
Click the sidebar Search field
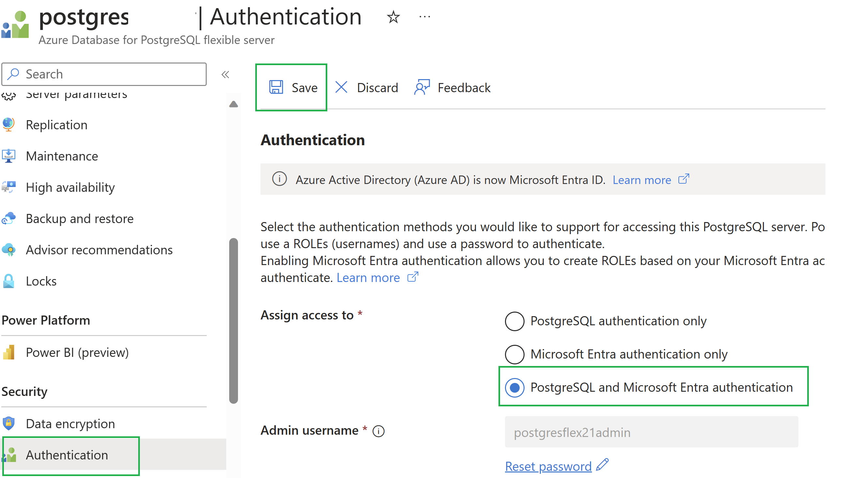click(x=112, y=74)
